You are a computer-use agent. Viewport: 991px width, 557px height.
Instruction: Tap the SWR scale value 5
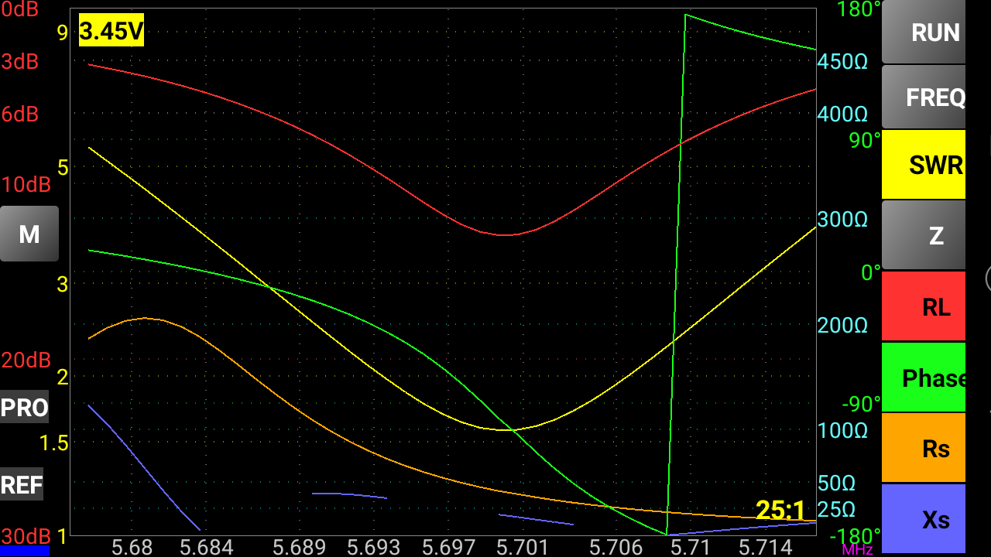pos(63,168)
